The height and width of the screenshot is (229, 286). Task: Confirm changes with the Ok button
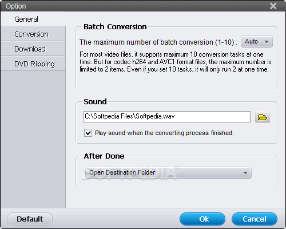[x=202, y=219]
